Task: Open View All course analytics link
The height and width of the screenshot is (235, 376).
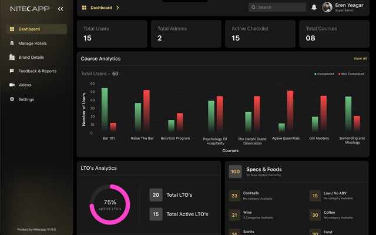Action: 360,59
